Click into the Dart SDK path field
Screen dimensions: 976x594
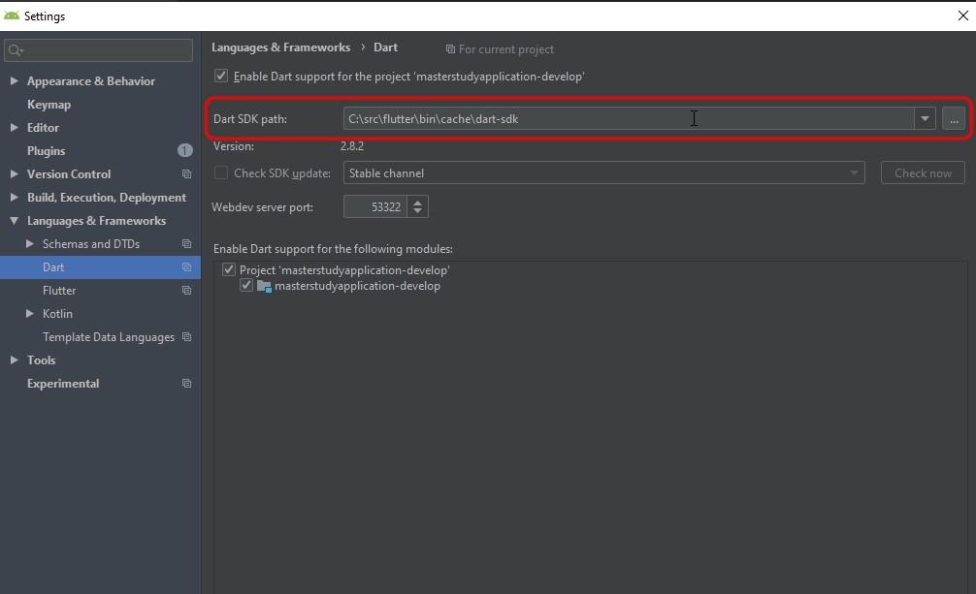[x=621, y=119]
